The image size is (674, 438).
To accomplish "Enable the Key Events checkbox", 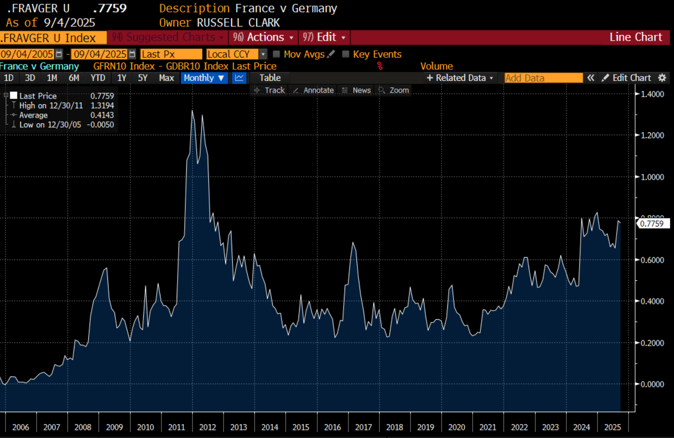I will (x=346, y=54).
